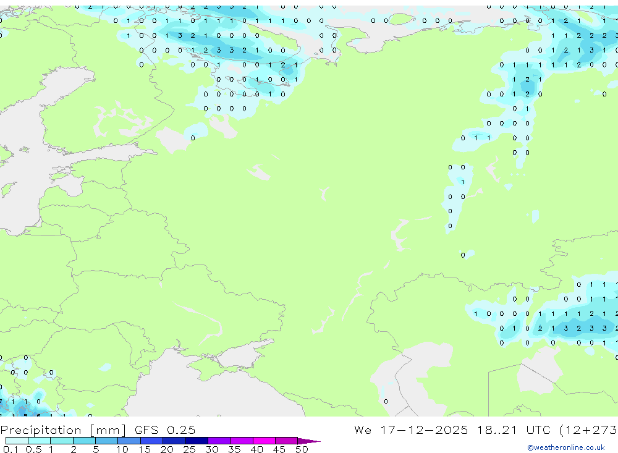Click the 2–5 mm legend swatch

tap(84, 441)
